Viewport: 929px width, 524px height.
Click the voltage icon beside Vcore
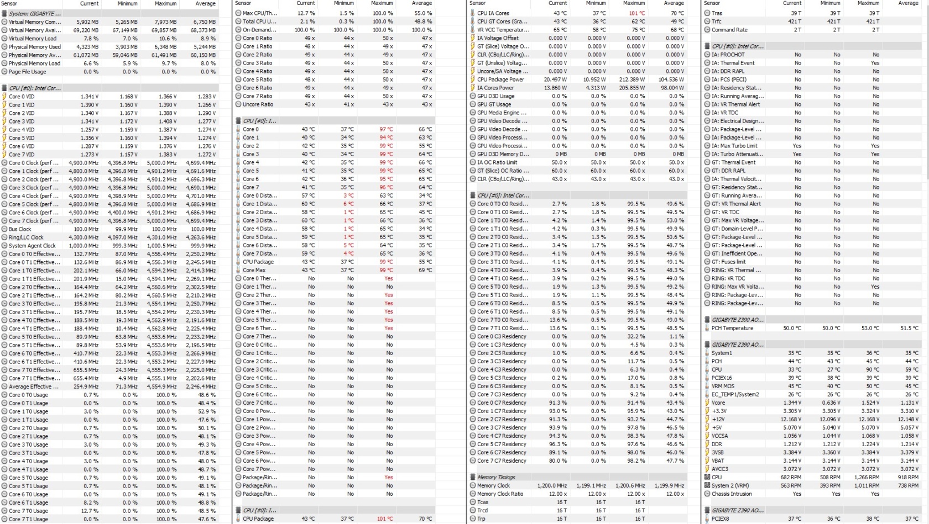(x=707, y=403)
